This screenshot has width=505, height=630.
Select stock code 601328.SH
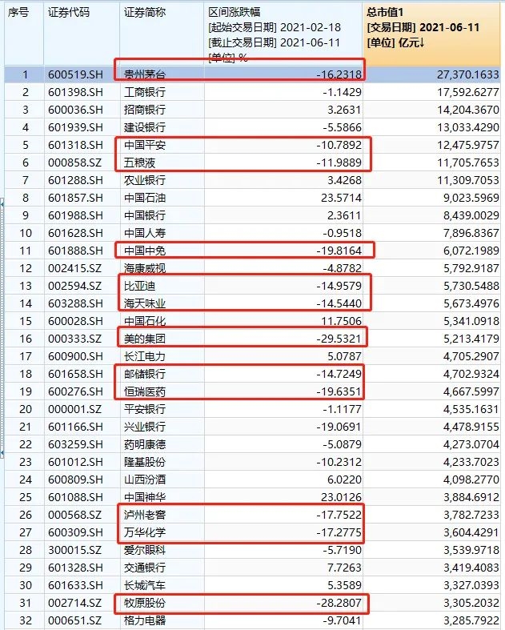coord(75,568)
